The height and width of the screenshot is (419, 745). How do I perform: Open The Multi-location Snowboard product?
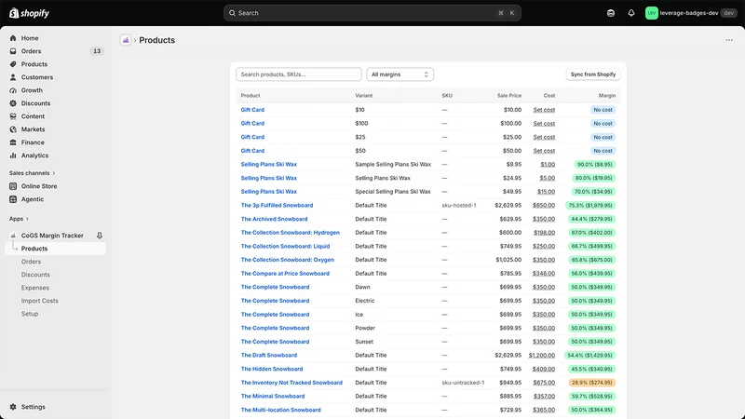(x=281, y=410)
